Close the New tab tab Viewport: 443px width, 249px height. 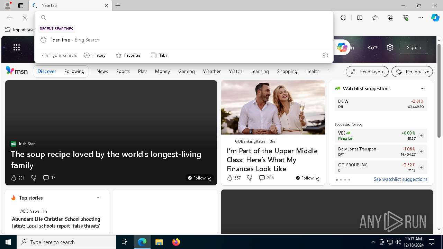[x=106, y=6]
